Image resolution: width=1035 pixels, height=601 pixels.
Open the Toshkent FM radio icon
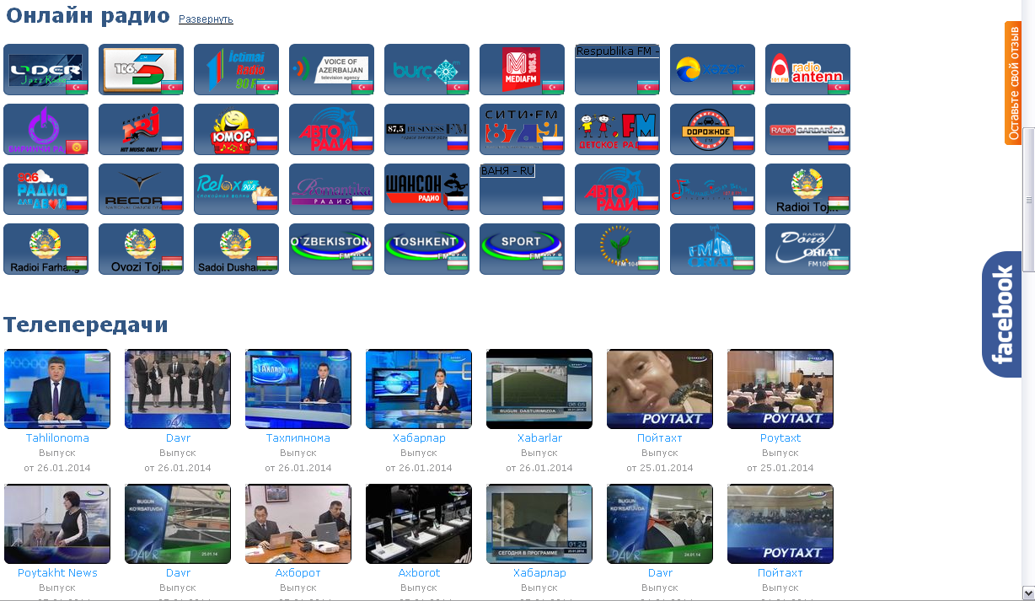(x=426, y=250)
